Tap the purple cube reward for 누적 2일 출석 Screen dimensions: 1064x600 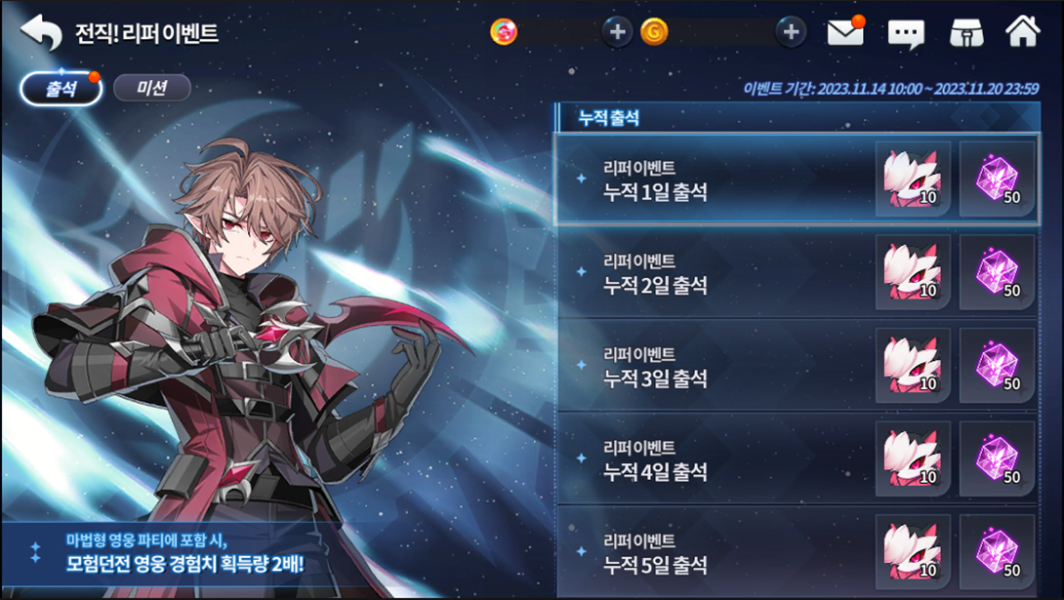[x=997, y=272]
